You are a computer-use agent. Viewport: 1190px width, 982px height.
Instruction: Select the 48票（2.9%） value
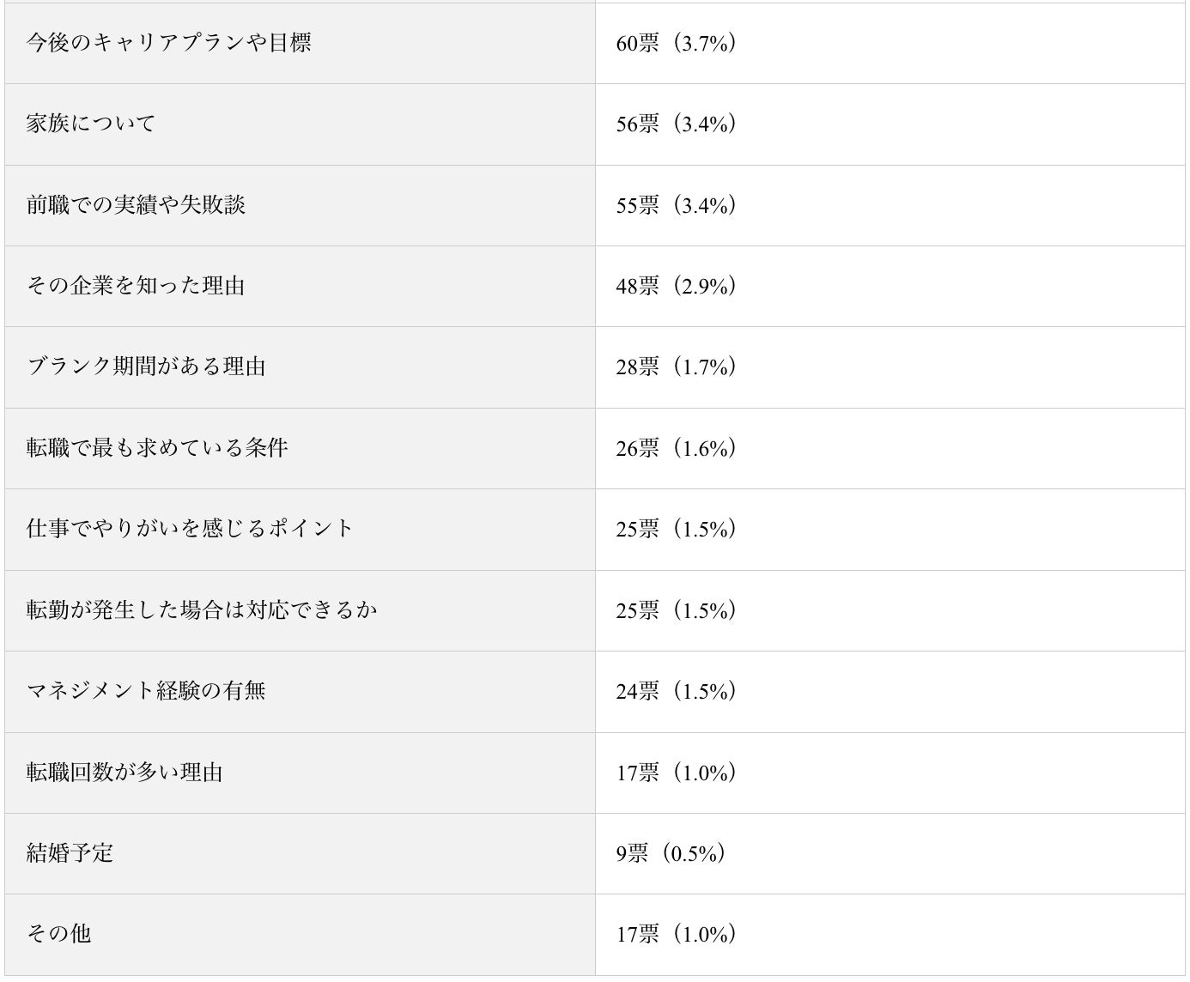click(676, 287)
